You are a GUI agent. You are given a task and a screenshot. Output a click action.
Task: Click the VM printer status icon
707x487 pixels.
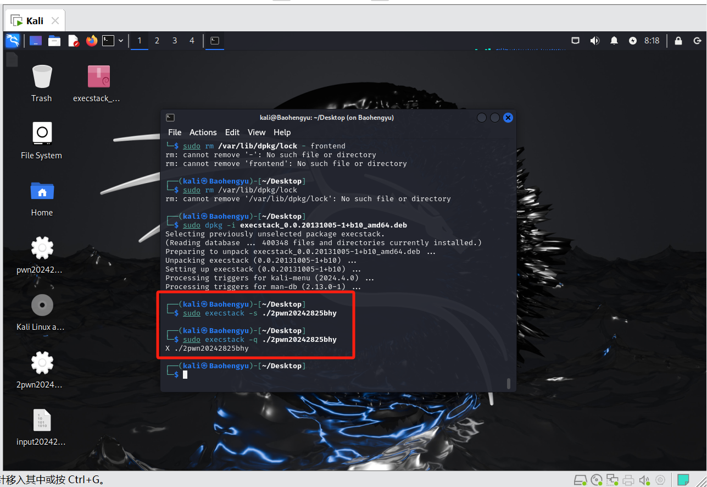[628, 480]
